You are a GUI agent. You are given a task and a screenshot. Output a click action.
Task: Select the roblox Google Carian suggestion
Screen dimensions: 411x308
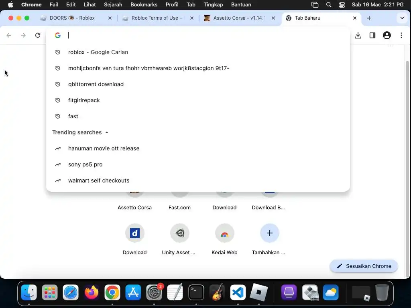pos(198,53)
